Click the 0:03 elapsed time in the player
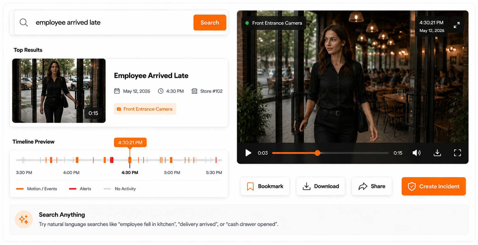478x245 pixels. (x=263, y=153)
